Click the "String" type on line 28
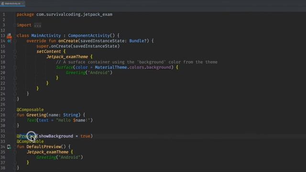The image size is (306, 172). point(71,115)
